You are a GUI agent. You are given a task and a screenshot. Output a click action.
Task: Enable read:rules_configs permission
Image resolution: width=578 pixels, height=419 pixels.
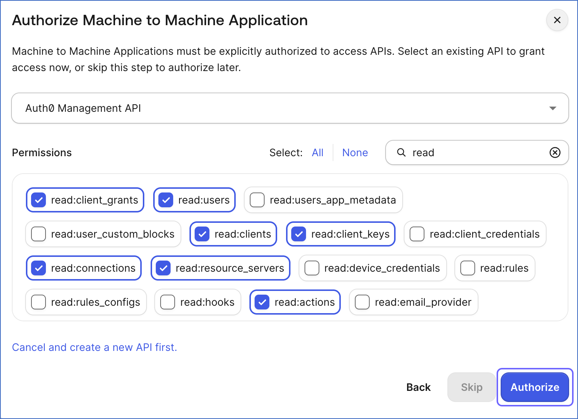pyautogui.click(x=38, y=302)
